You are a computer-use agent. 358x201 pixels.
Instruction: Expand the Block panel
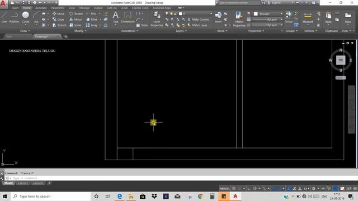coord(222,31)
